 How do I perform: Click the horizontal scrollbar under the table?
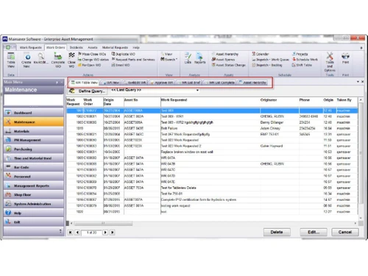[x=213, y=223]
